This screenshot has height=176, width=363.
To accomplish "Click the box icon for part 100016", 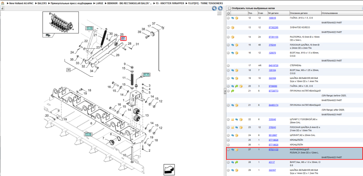I will coord(237,18).
